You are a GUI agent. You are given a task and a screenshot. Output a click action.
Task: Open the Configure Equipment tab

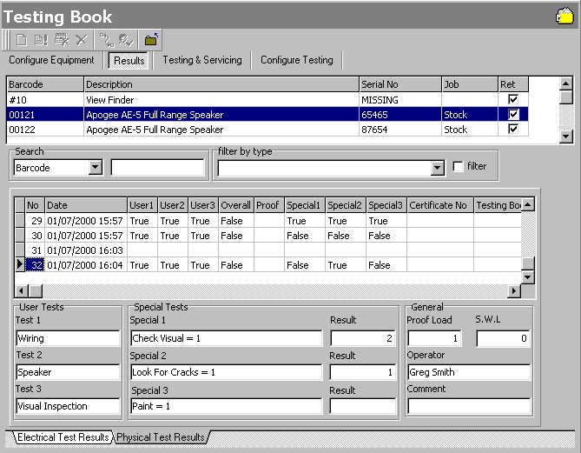pyautogui.click(x=51, y=60)
